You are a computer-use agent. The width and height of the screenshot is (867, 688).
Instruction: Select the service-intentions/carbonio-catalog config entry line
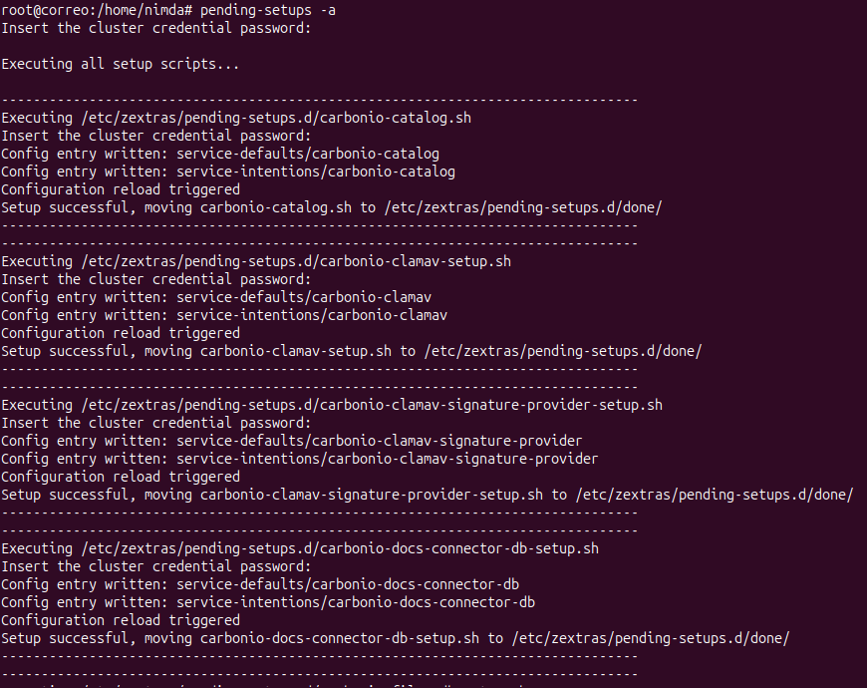227,172
